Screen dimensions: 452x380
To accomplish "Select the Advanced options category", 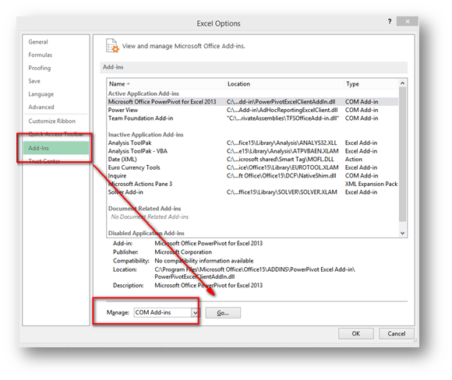I will pyautogui.click(x=41, y=107).
